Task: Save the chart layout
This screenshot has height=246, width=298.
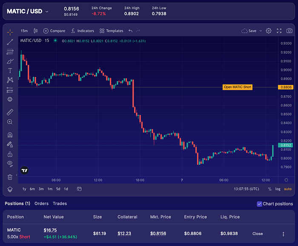Action: point(249,31)
